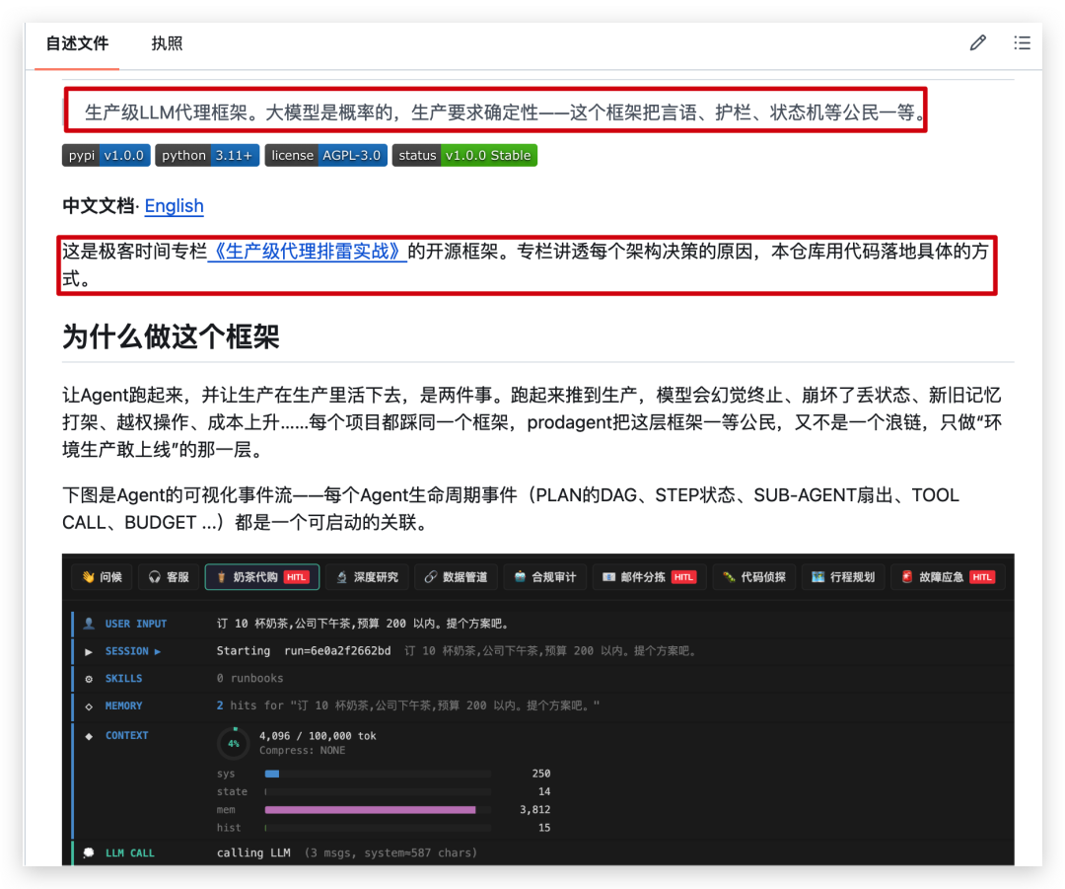Select the 客服 scenario tab
Image resolution: width=1065 pixels, height=889 pixels.
(x=169, y=577)
